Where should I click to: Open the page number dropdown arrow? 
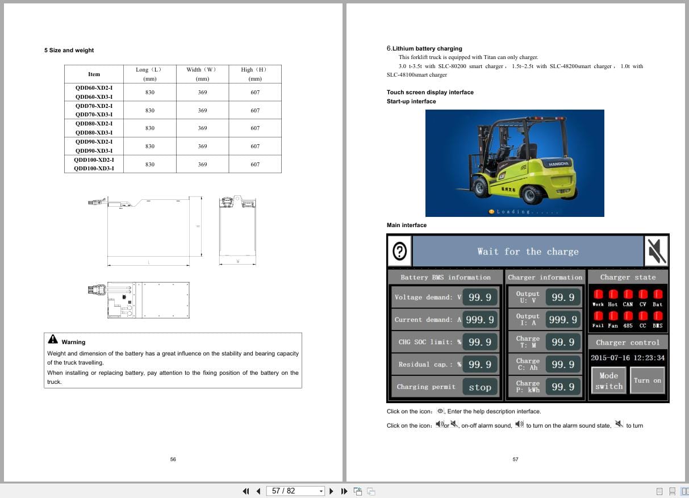click(x=321, y=491)
